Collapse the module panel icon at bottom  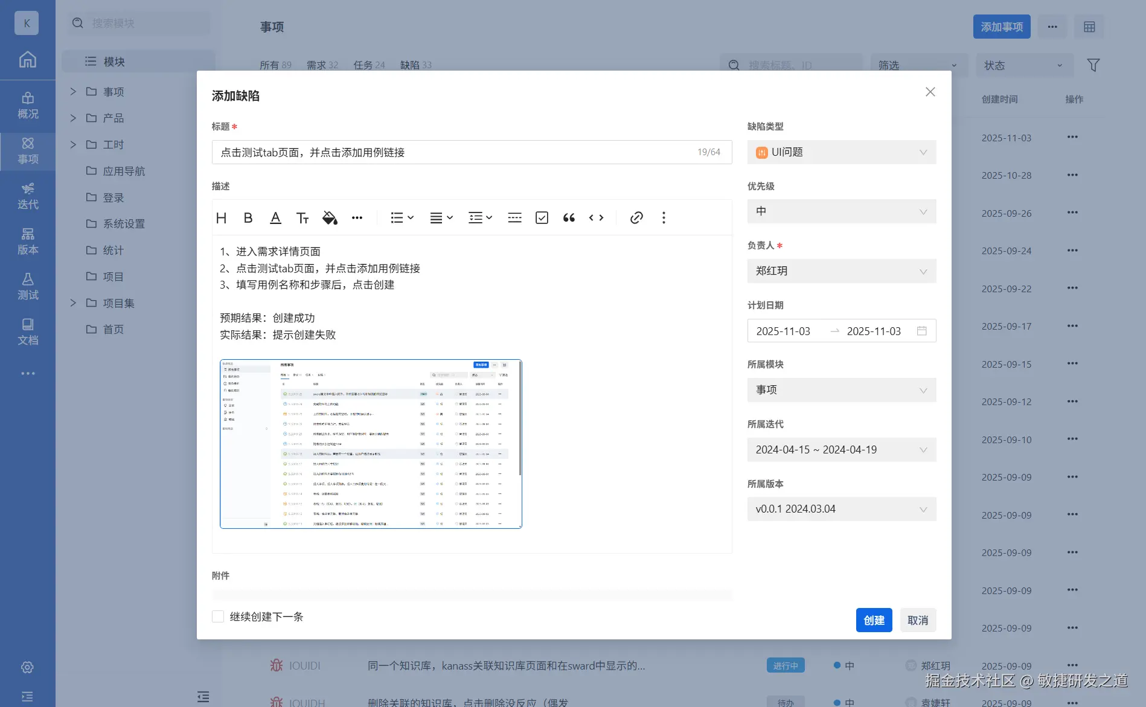pos(203,697)
